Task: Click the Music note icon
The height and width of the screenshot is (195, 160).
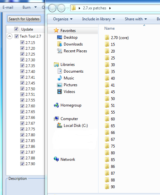Action: click(60, 78)
